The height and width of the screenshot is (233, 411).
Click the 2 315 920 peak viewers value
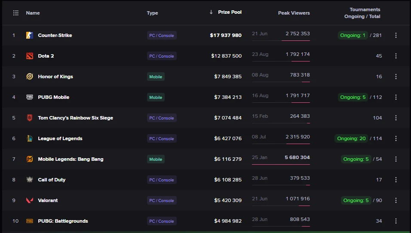[x=298, y=137]
